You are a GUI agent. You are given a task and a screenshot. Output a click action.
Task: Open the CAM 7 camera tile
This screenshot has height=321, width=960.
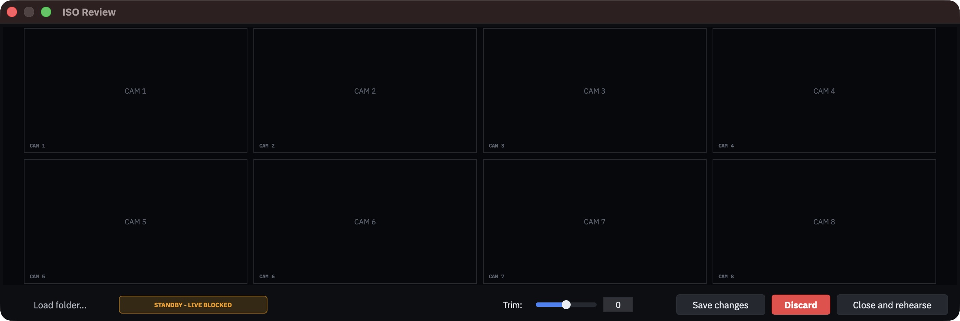tap(594, 221)
